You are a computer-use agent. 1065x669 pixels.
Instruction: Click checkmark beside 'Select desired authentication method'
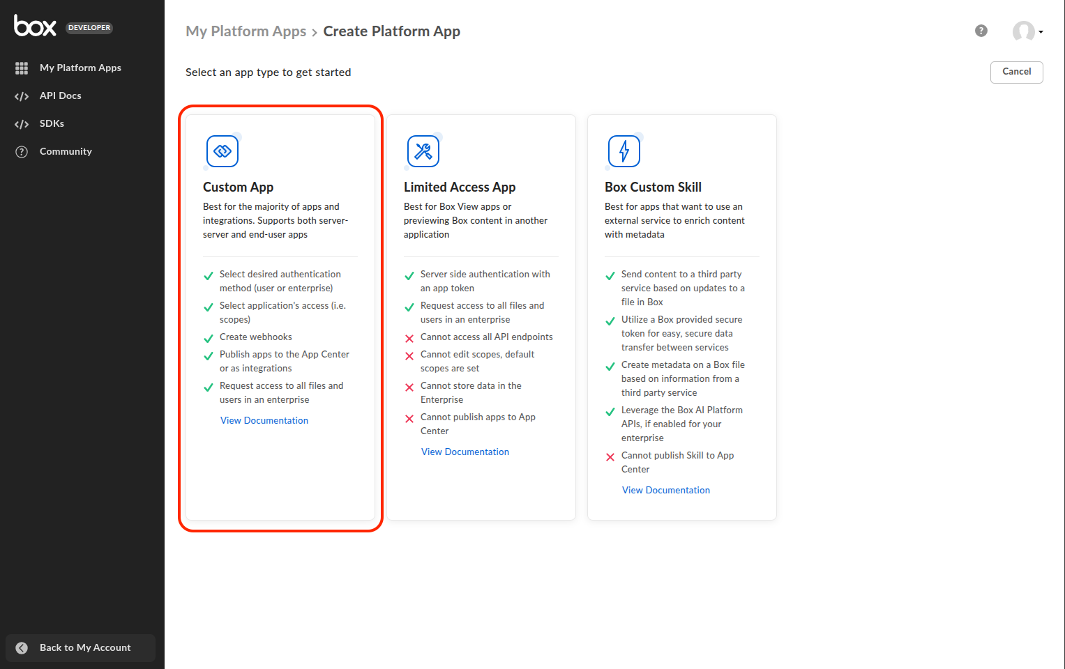pyautogui.click(x=209, y=276)
